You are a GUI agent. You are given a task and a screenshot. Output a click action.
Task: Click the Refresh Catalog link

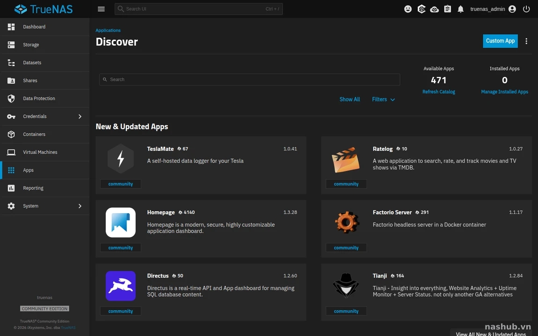(438, 92)
